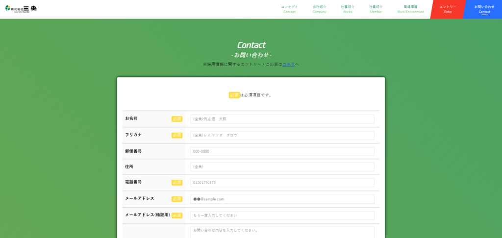Click the 必須 badge beside 電話番号

[177, 183]
